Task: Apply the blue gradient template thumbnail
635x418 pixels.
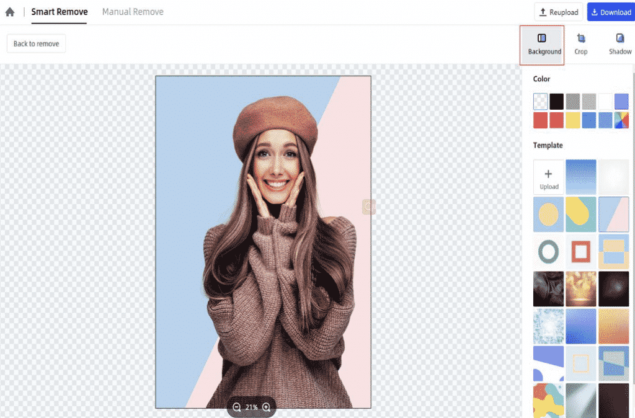Action: pyautogui.click(x=580, y=176)
